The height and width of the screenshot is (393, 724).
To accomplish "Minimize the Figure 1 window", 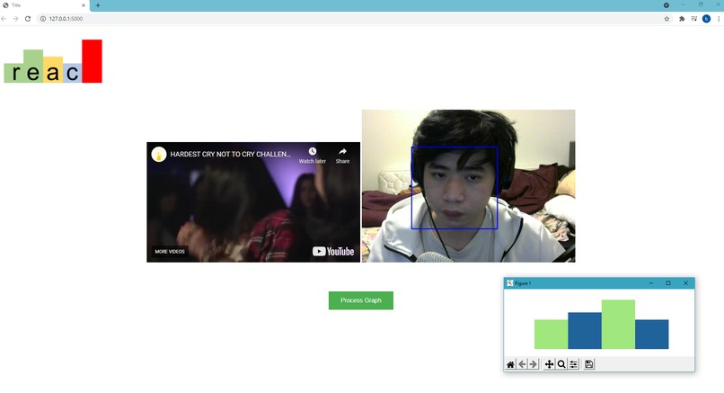I will pyautogui.click(x=651, y=283).
